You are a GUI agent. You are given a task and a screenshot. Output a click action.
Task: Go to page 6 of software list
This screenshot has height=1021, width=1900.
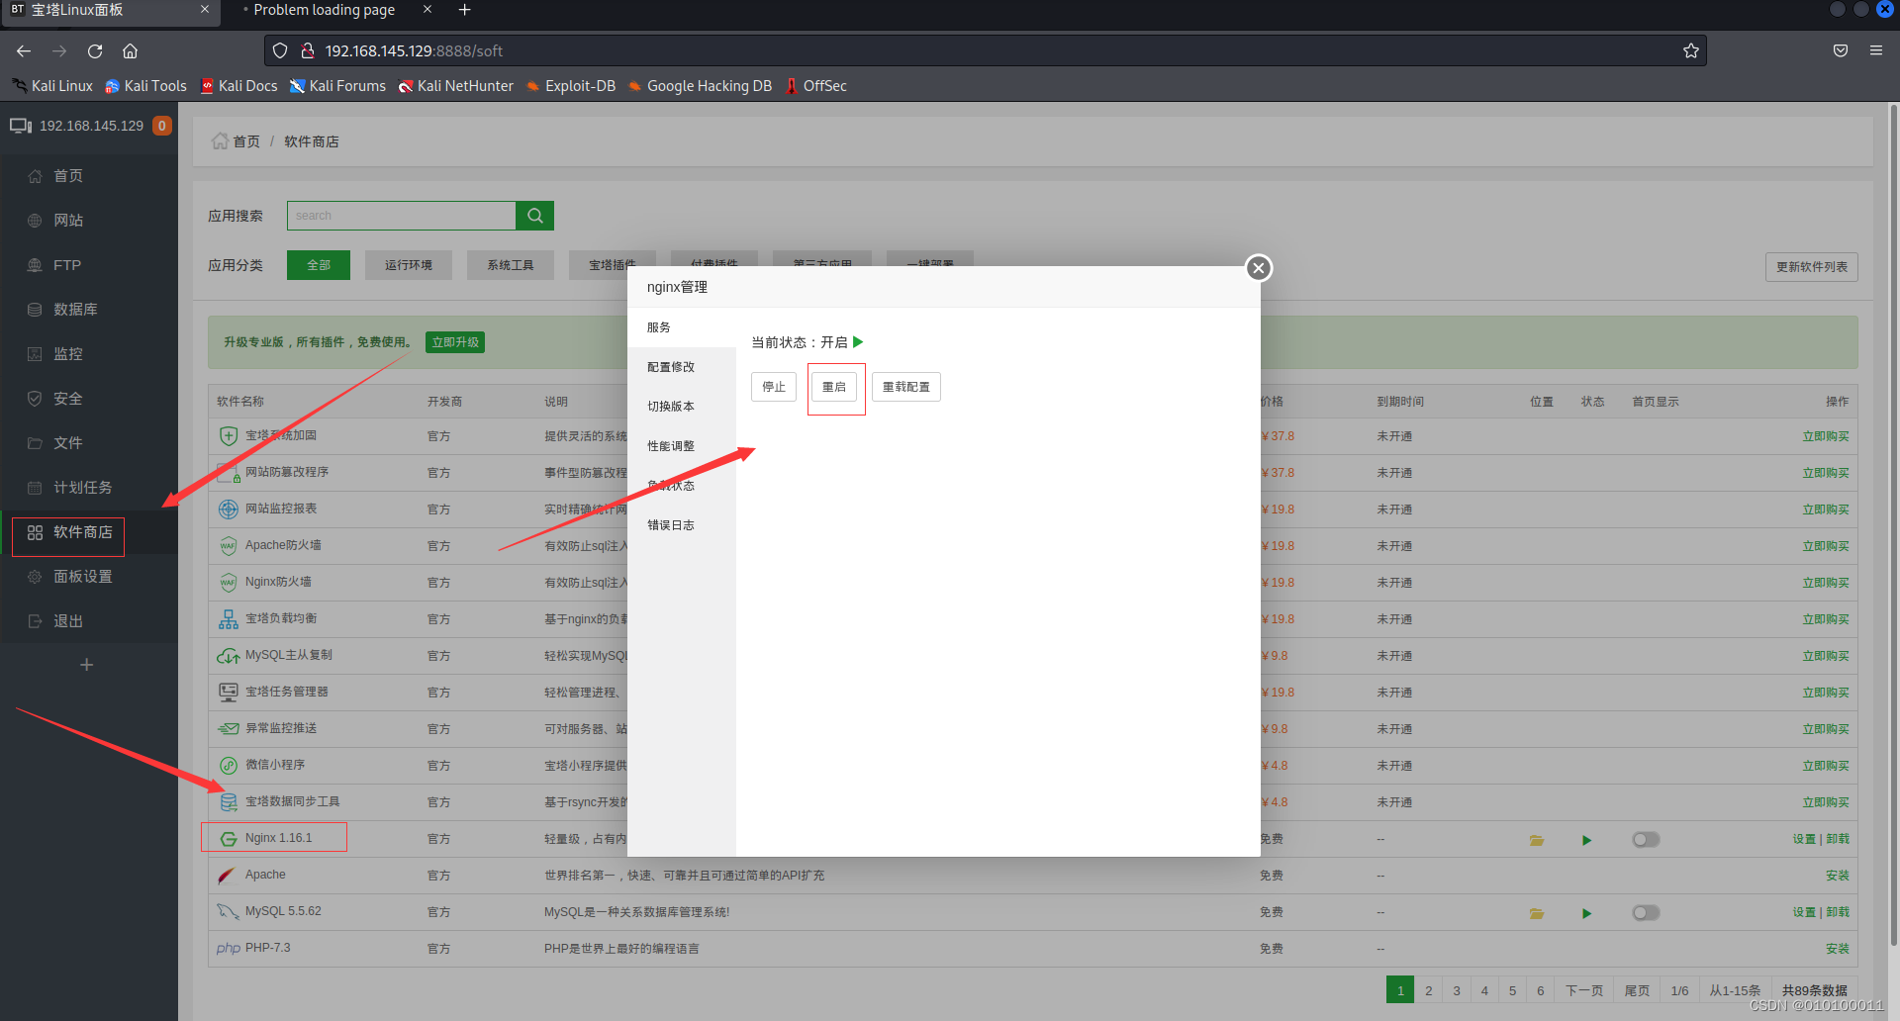[1541, 990]
